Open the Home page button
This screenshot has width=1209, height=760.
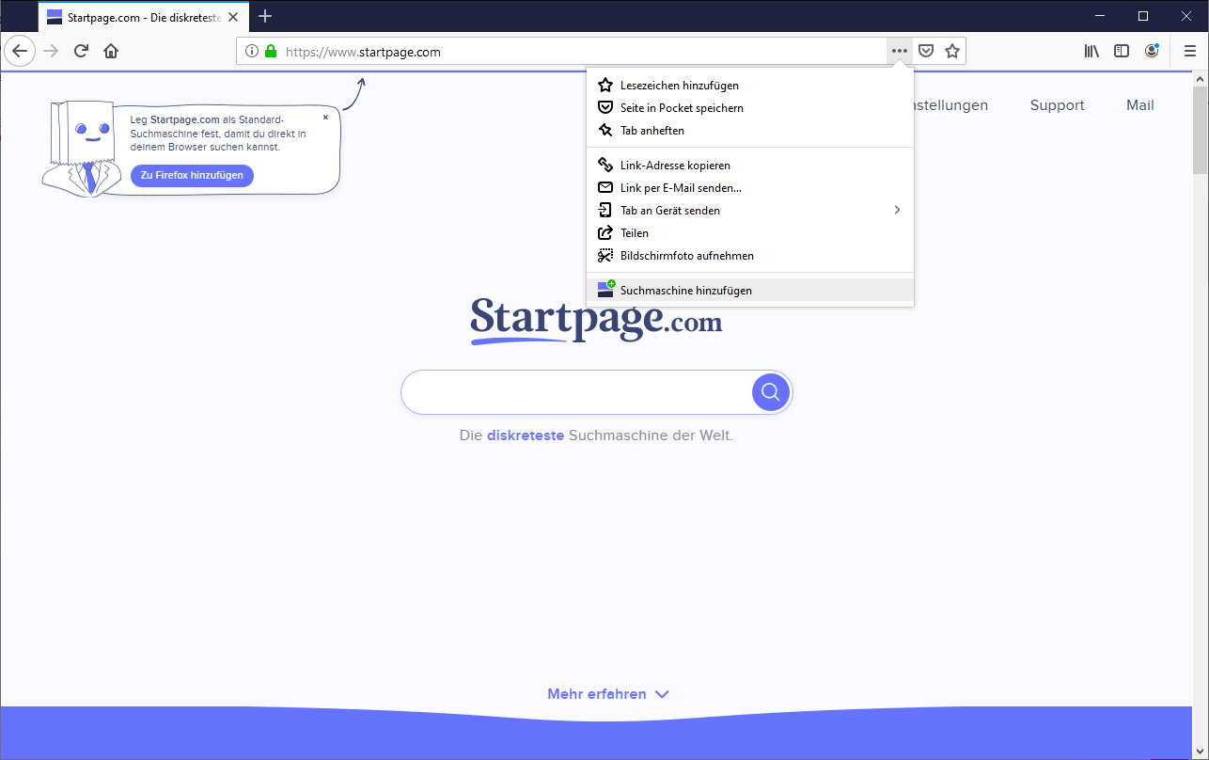111,51
